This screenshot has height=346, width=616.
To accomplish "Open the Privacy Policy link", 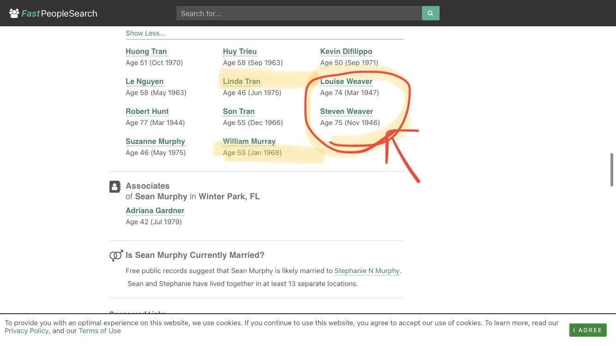I will click(x=27, y=331).
